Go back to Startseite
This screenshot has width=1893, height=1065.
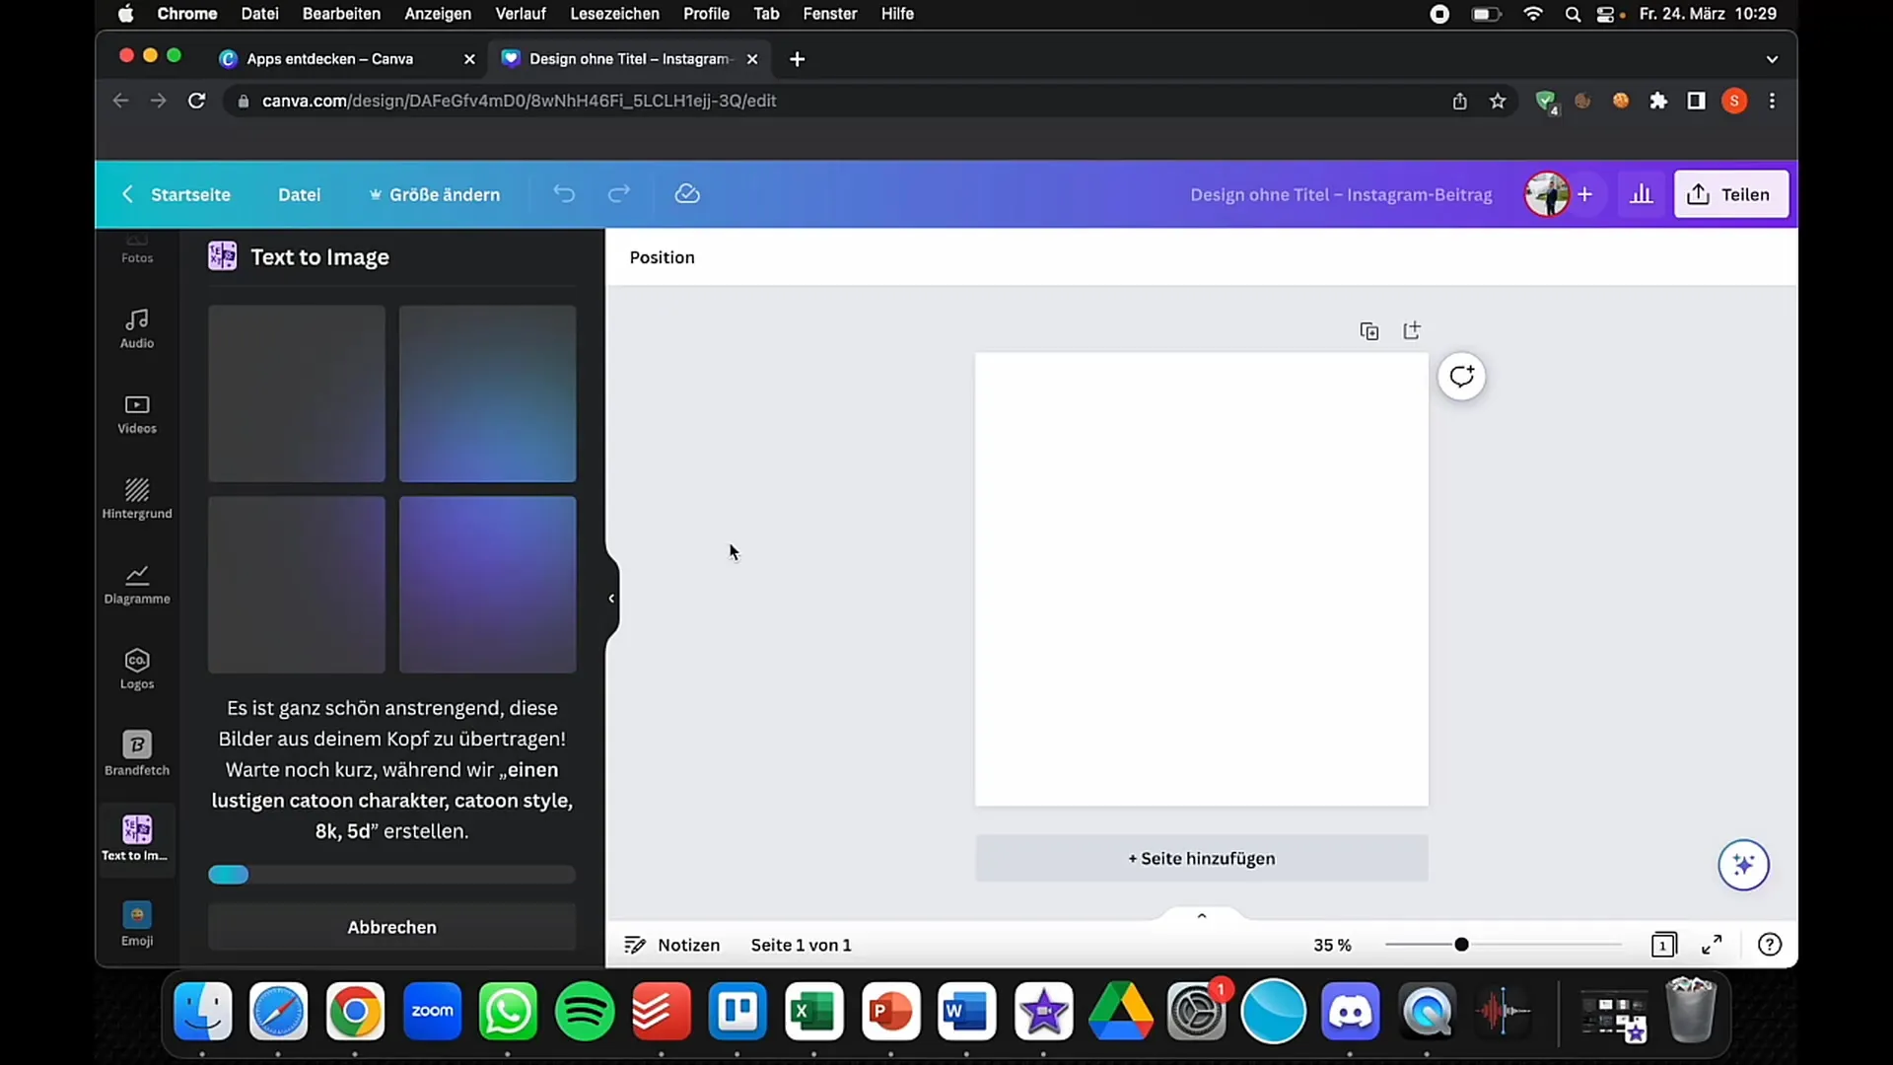point(176,194)
